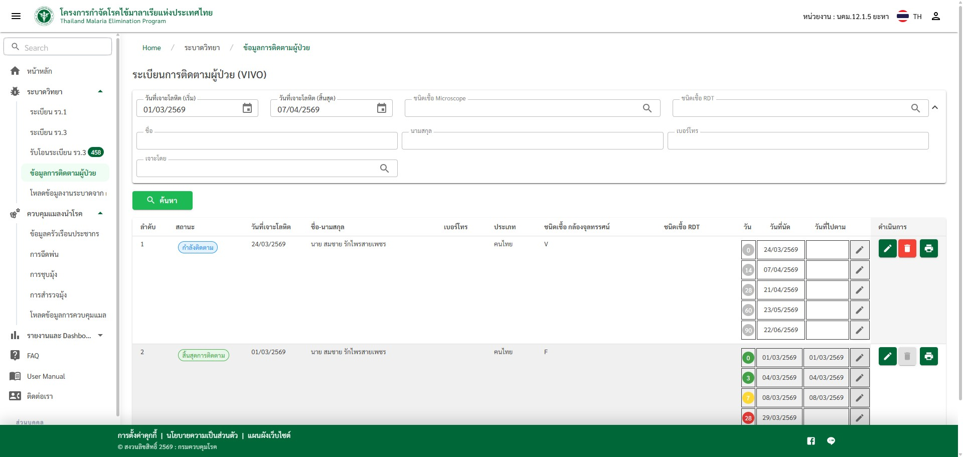Click search icon in Microscope species field
This screenshot has width=963, height=457.
(647, 108)
